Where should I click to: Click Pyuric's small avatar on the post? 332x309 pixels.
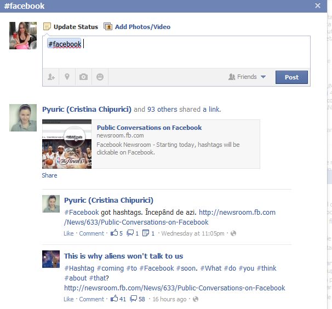coord(51,204)
